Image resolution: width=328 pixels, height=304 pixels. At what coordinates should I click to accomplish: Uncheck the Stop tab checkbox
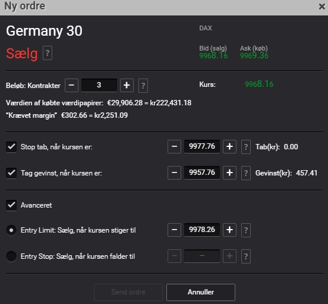point(11,147)
